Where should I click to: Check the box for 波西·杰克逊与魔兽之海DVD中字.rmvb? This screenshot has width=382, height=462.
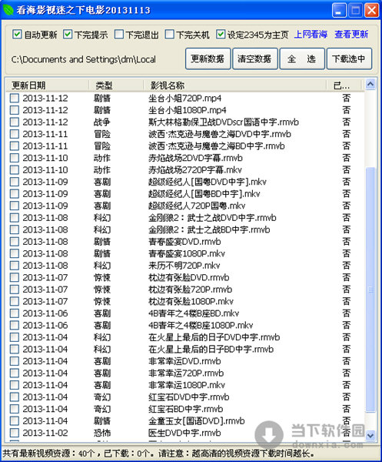pyautogui.click(x=15, y=134)
